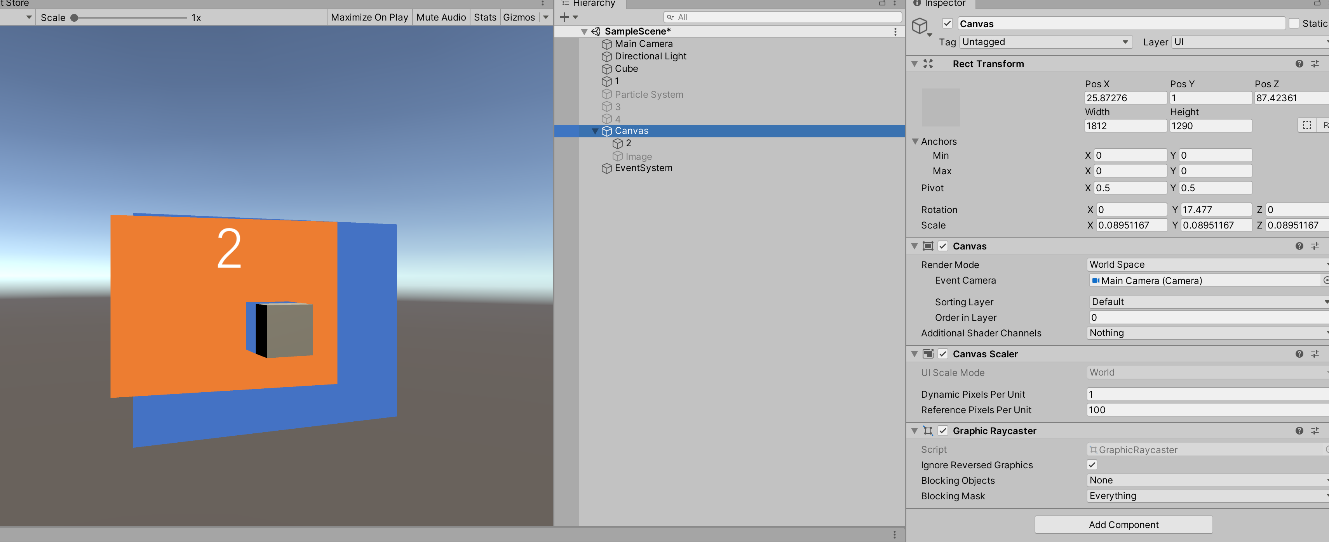Open the Render Mode dropdown
Image resolution: width=1329 pixels, height=542 pixels.
[x=1207, y=264]
